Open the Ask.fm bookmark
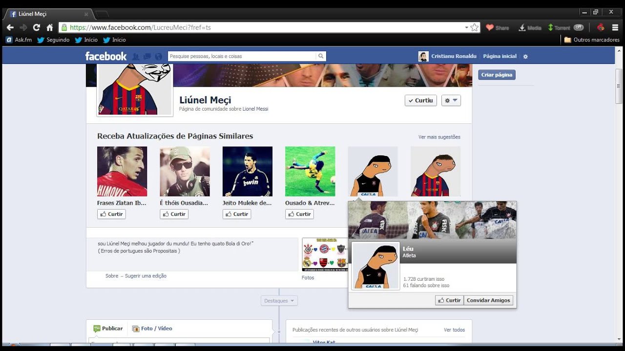This screenshot has width=625, height=351. [19, 40]
